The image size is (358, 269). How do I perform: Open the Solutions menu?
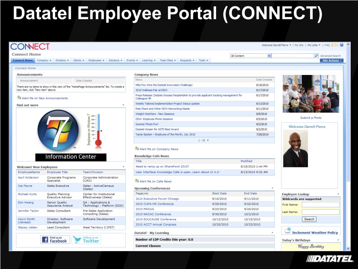click(115, 60)
